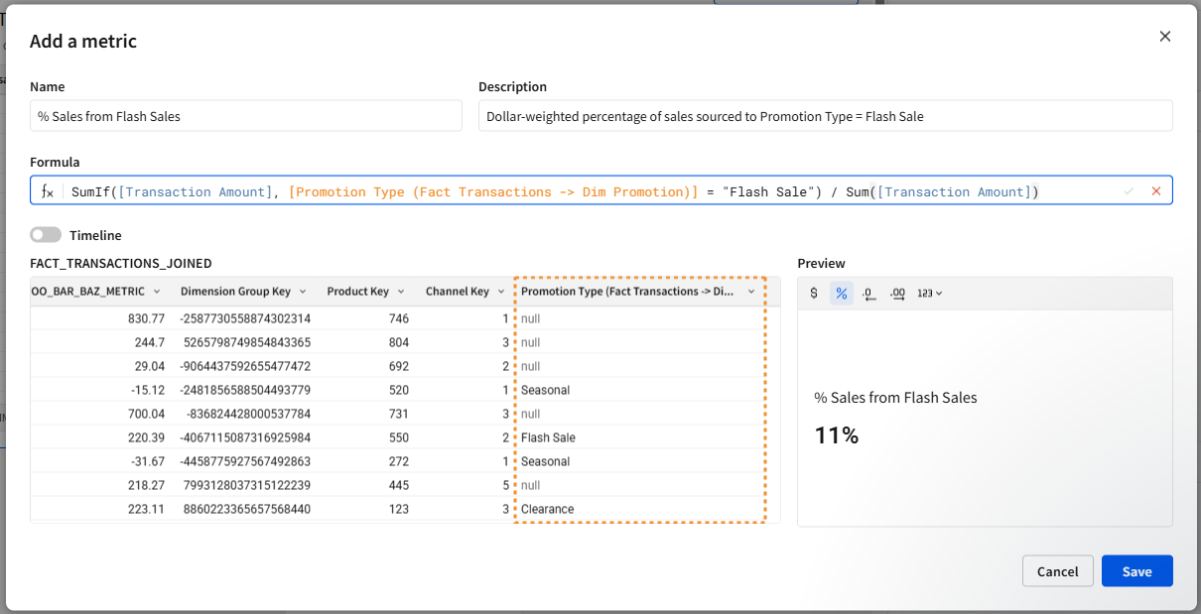Open the Dimension Group Key column menu
Image resolution: width=1201 pixels, height=614 pixels.
[303, 292]
